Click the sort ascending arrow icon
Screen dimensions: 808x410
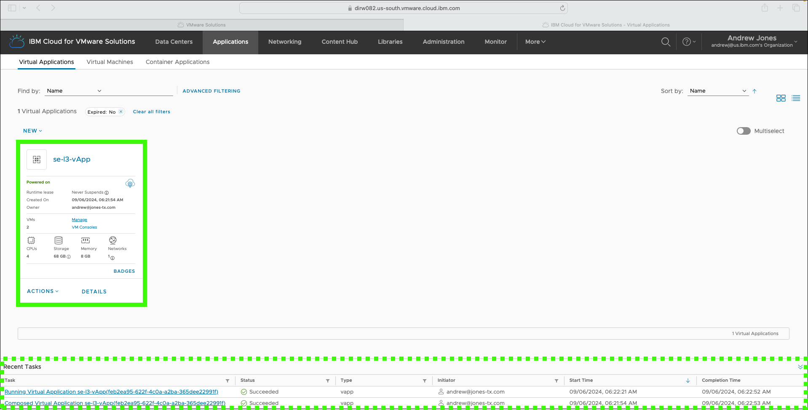point(754,91)
